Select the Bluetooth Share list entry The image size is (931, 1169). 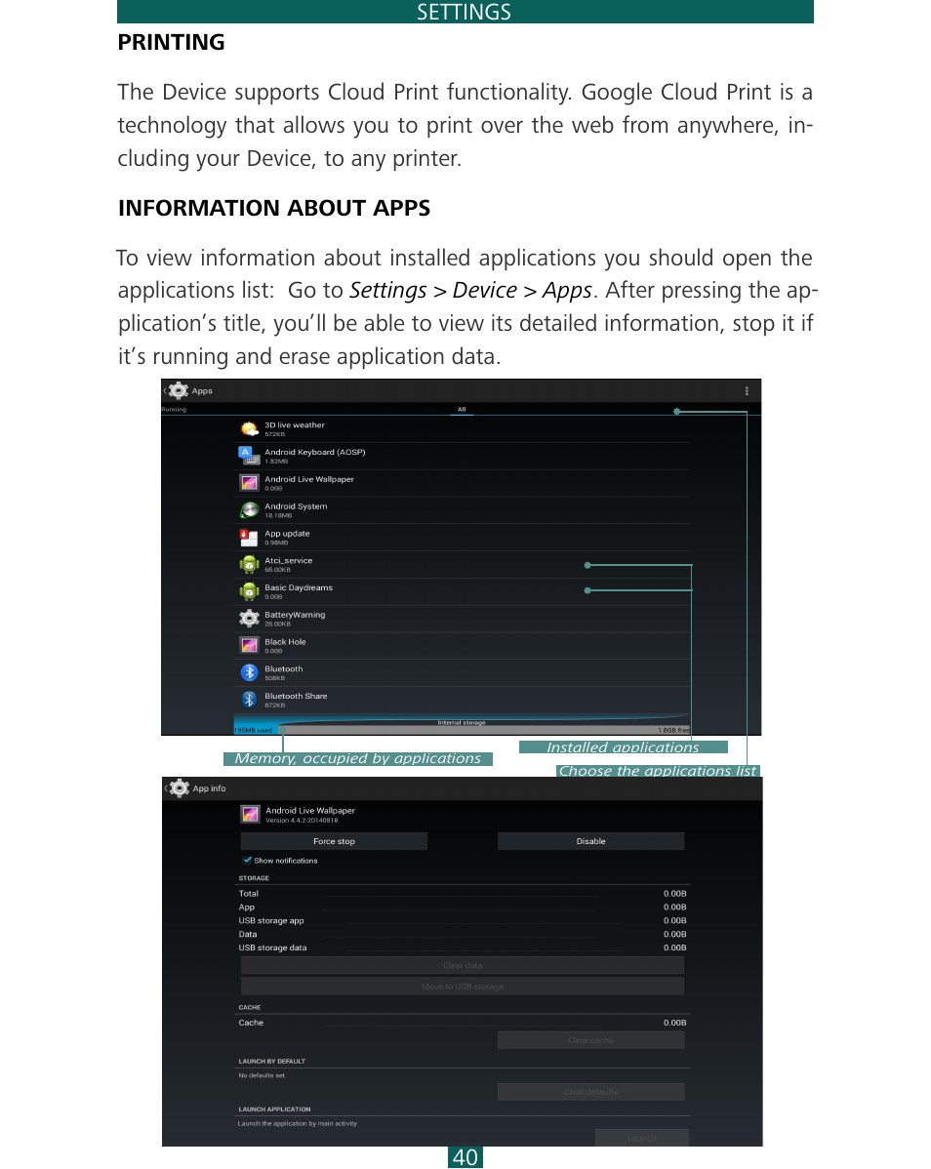point(463,700)
